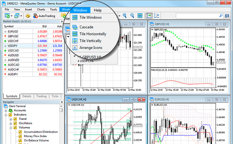Click the Ask column header
The width and height of the screenshot is (233, 144).
(x=55, y=26)
